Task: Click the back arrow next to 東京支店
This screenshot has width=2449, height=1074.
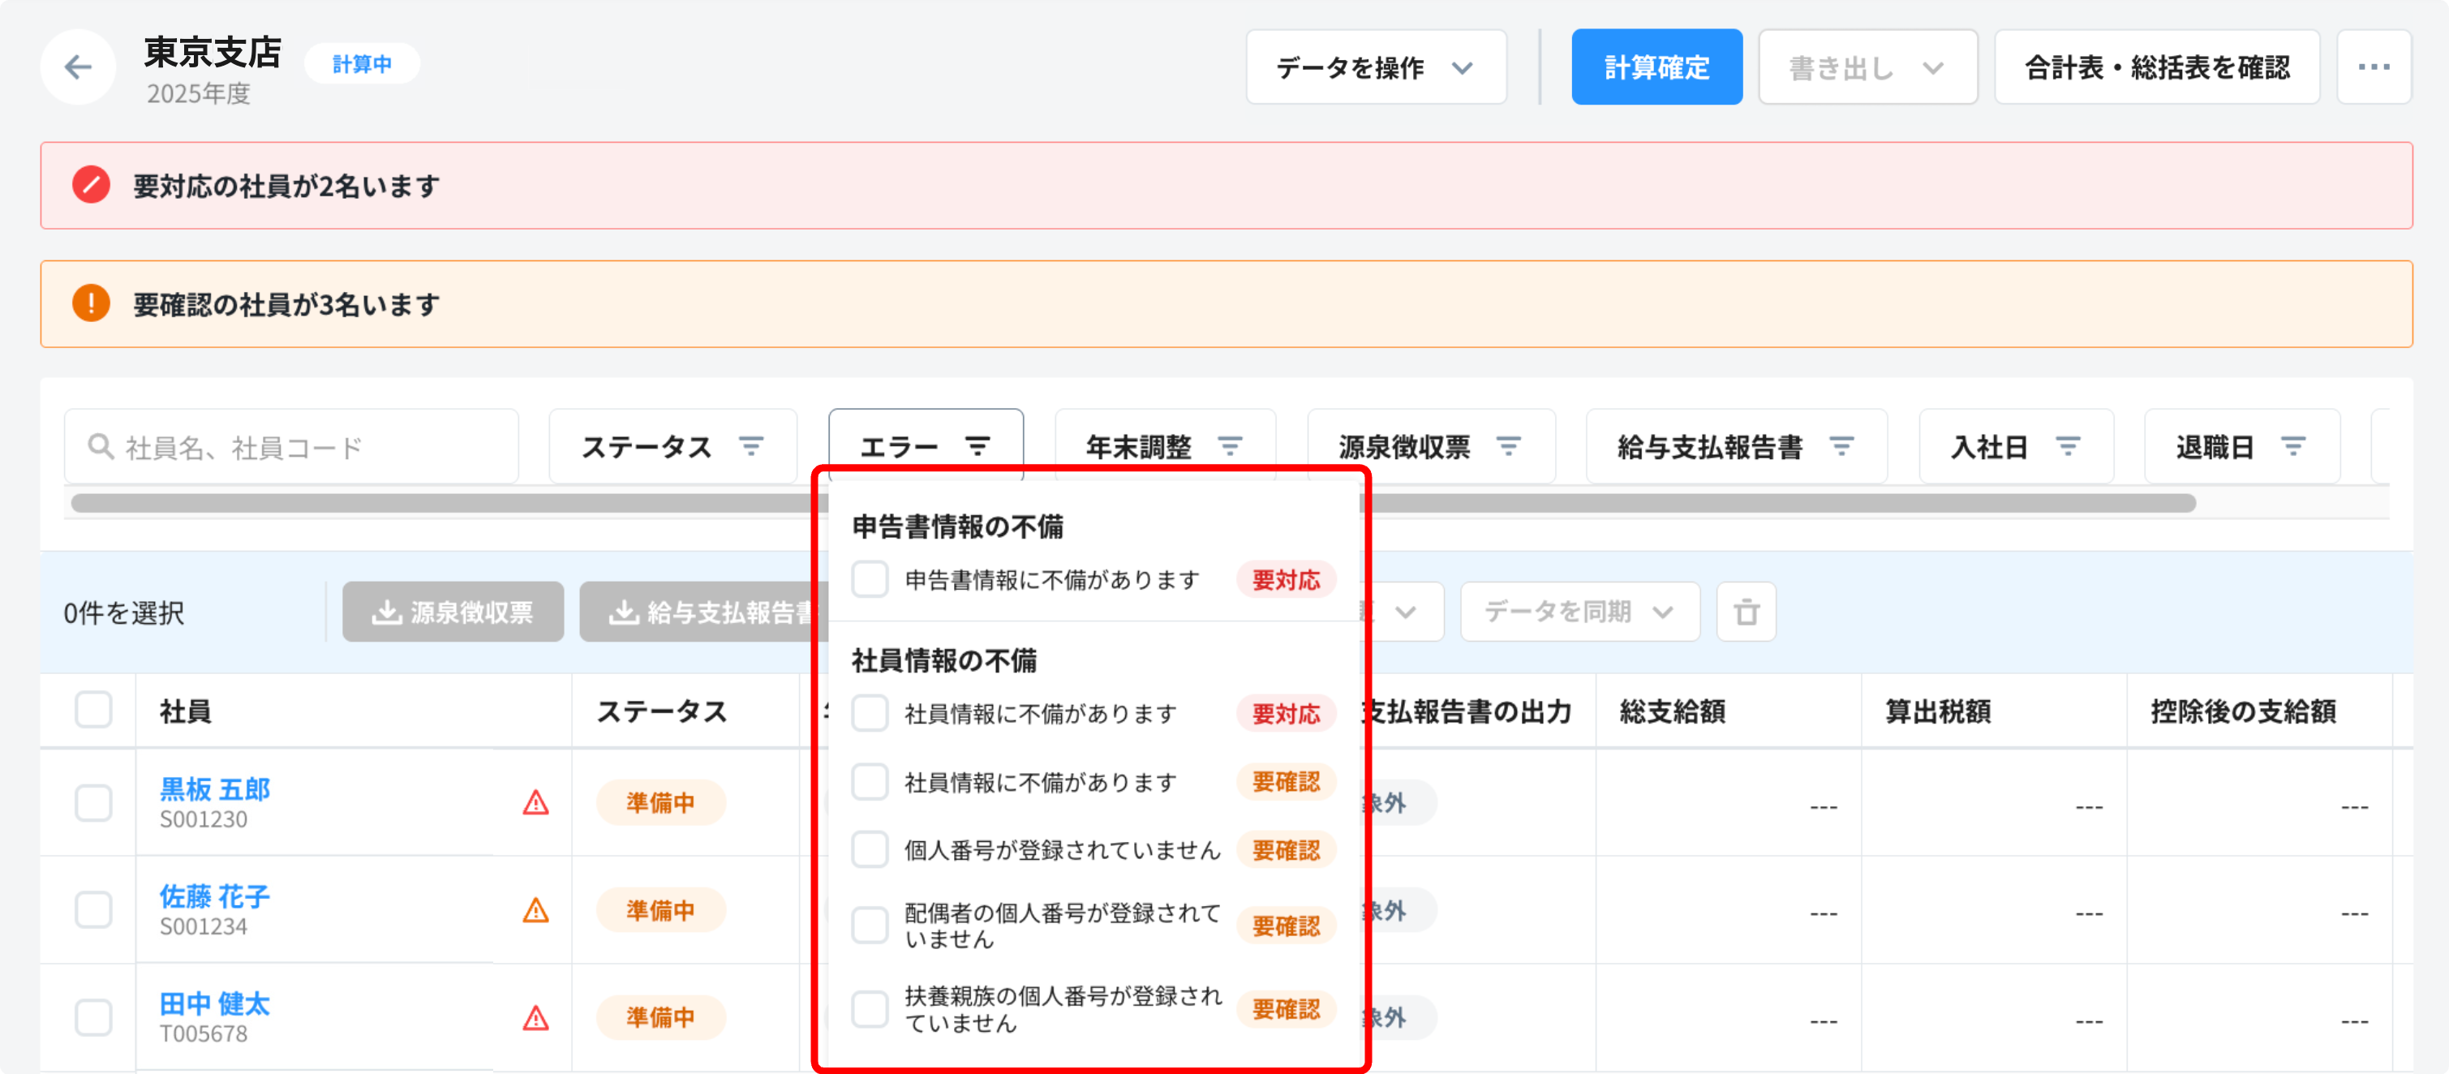Action: click(78, 67)
